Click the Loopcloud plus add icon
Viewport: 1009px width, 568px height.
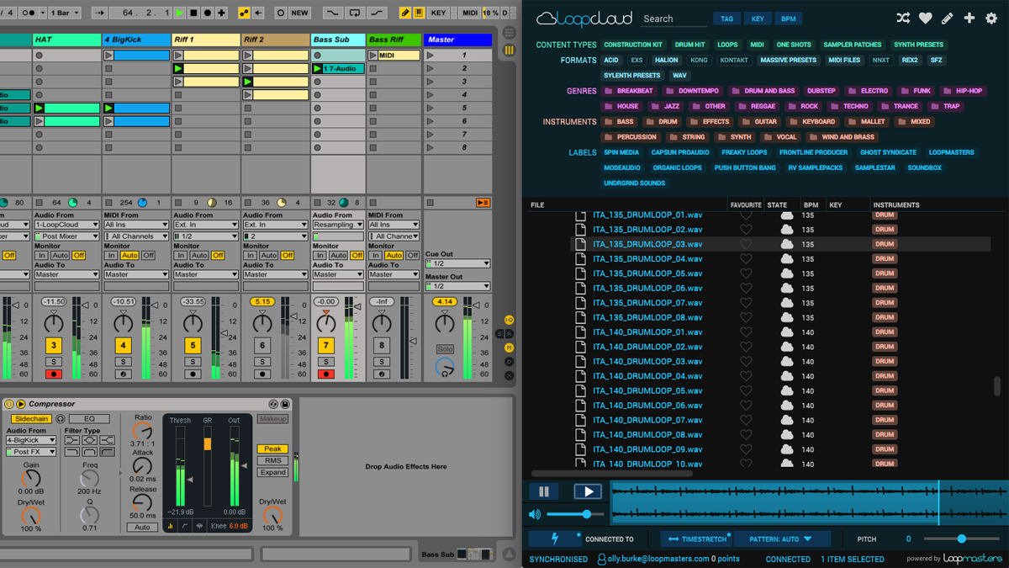(x=969, y=19)
